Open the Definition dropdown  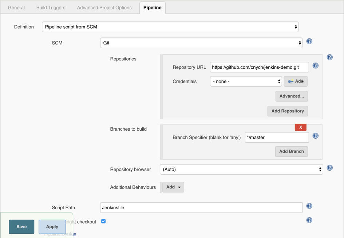tap(170, 27)
